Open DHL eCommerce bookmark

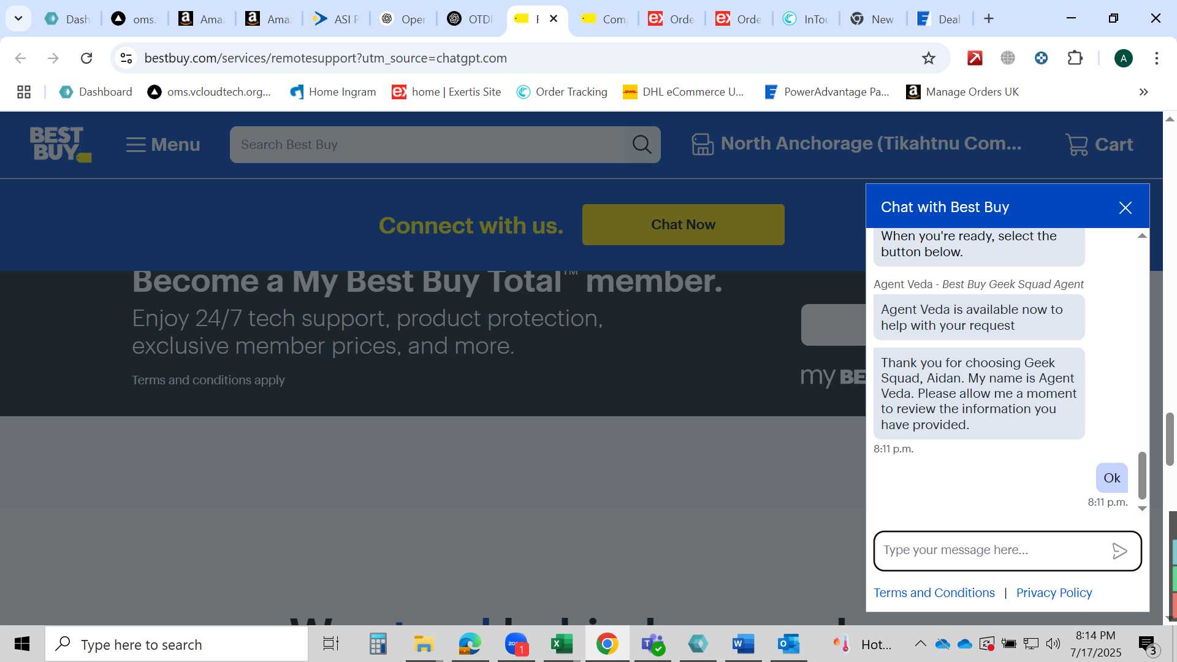[x=683, y=92]
